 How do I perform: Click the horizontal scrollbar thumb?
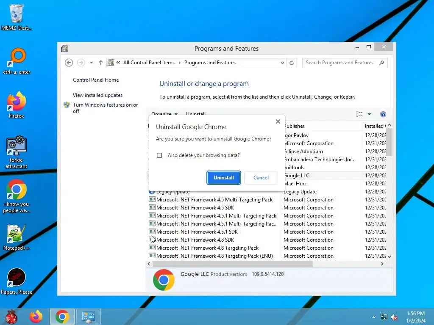(233, 264)
